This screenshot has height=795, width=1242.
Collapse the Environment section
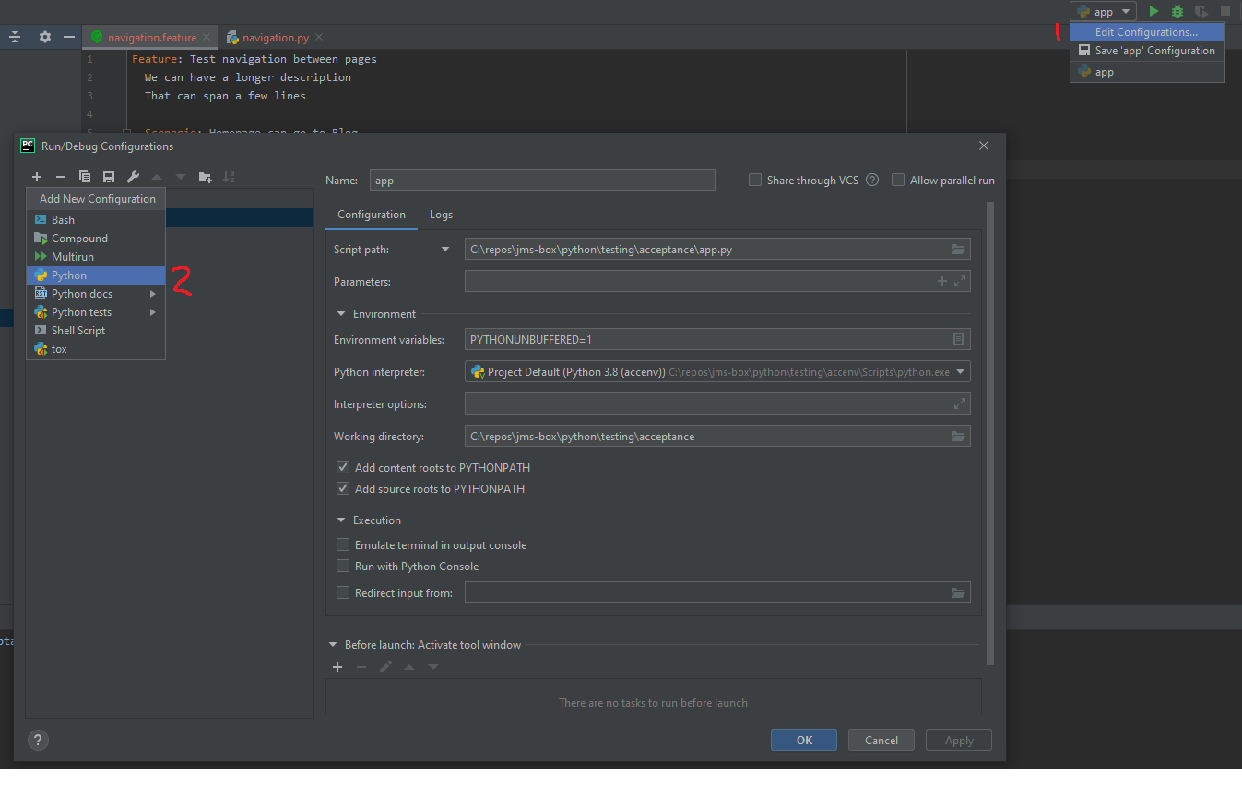(x=340, y=314)
